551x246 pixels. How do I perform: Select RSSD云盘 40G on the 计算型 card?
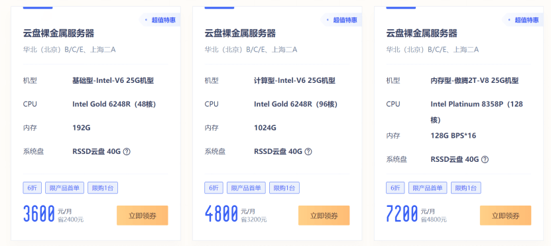tap(278, 152)
